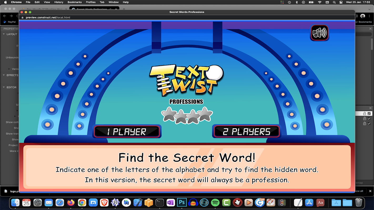Open Control Center in menu bar
The height and width of the screenshot is (210, 374).
point(341,2)
